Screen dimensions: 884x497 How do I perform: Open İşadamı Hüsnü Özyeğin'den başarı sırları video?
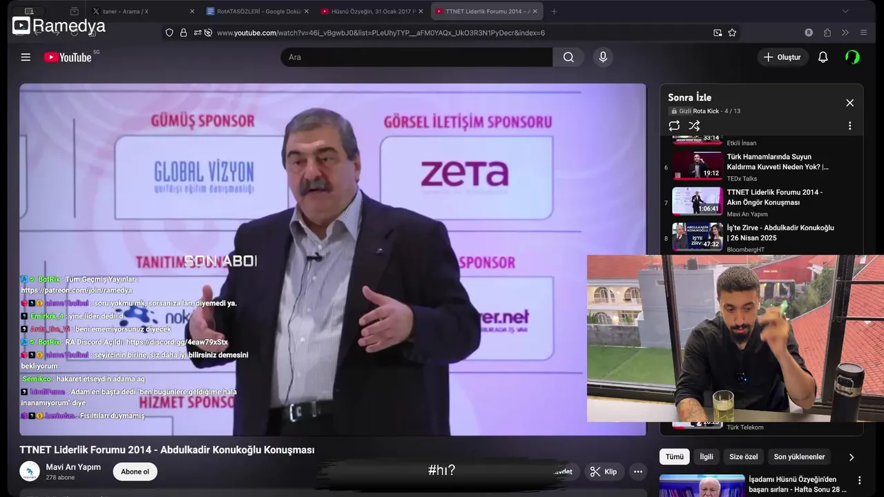pyautogui.click(x=798, y=485)
